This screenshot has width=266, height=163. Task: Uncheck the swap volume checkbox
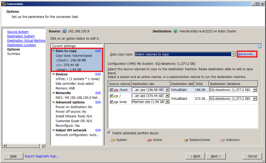(111, 102)
